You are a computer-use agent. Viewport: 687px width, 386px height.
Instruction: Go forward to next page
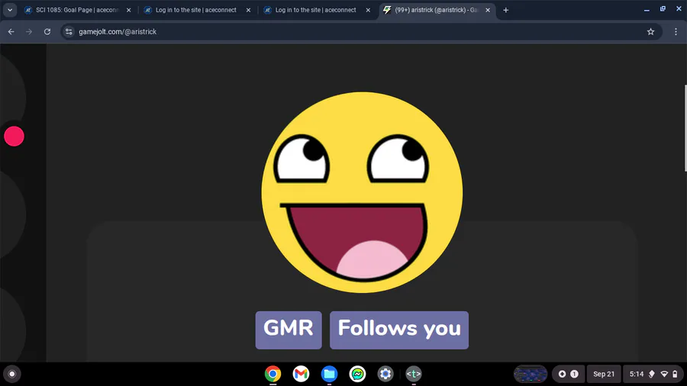pyautogui.click(x=29, y=31)
